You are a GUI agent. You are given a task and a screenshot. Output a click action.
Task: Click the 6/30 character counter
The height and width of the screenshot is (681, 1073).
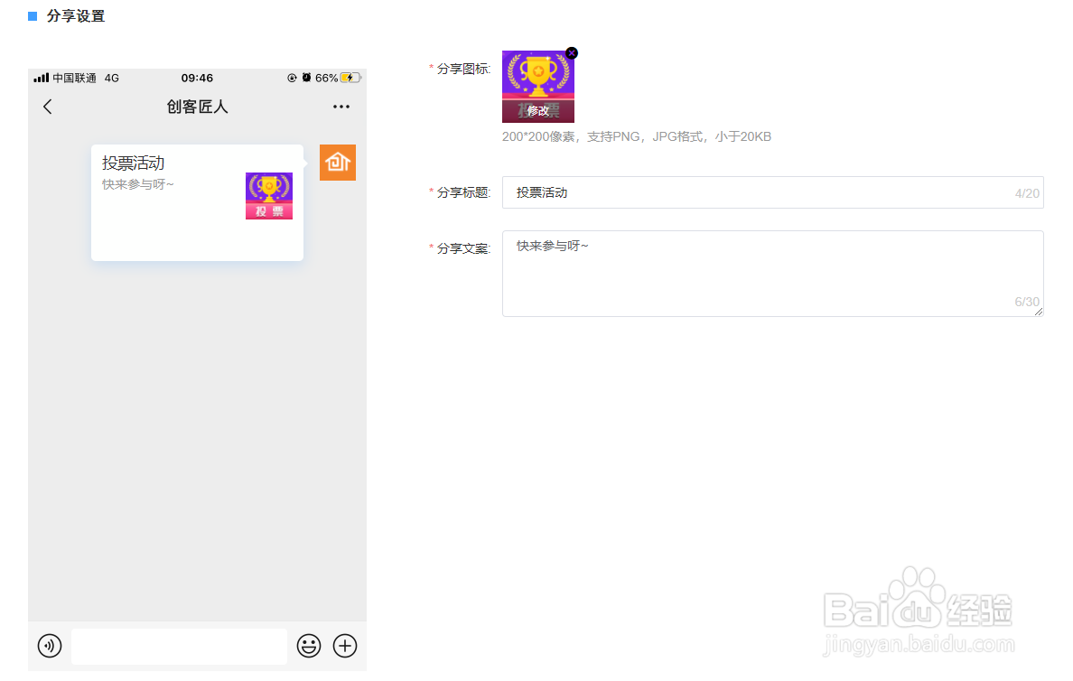pos(1026,302)
